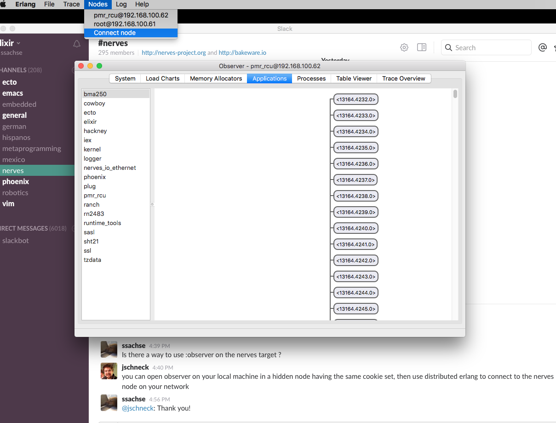Switch to the Processes tab
The height and width of the screenshot is (423, 556).
click(x=311, y=78)
